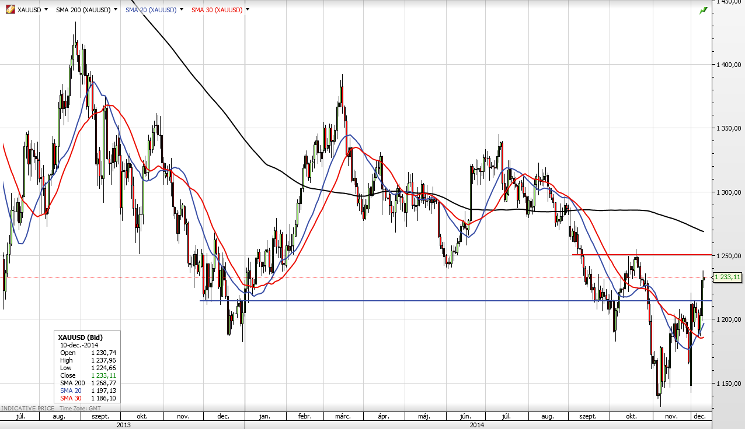Click the High value 1 237,96
The height and width of the screenshot is (429, 745).
[103, 360]
